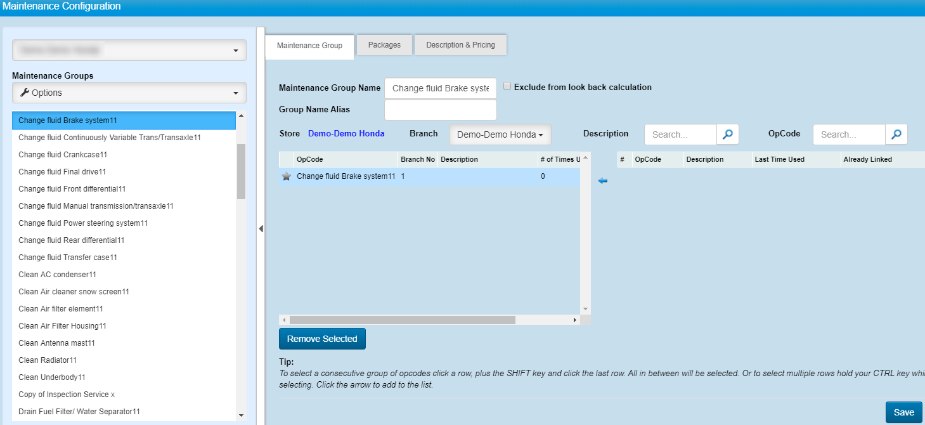Open the Description & Pricing tab
The image size is (925, 425).
click(x=460, y=45)
